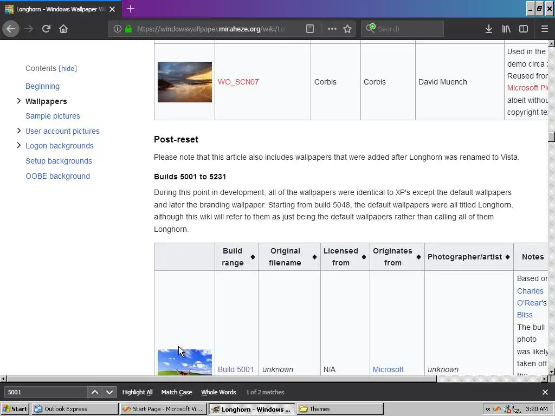555x416 pixels.
Task: Click the forward navigation arrow
Action: tap(29, 29)
